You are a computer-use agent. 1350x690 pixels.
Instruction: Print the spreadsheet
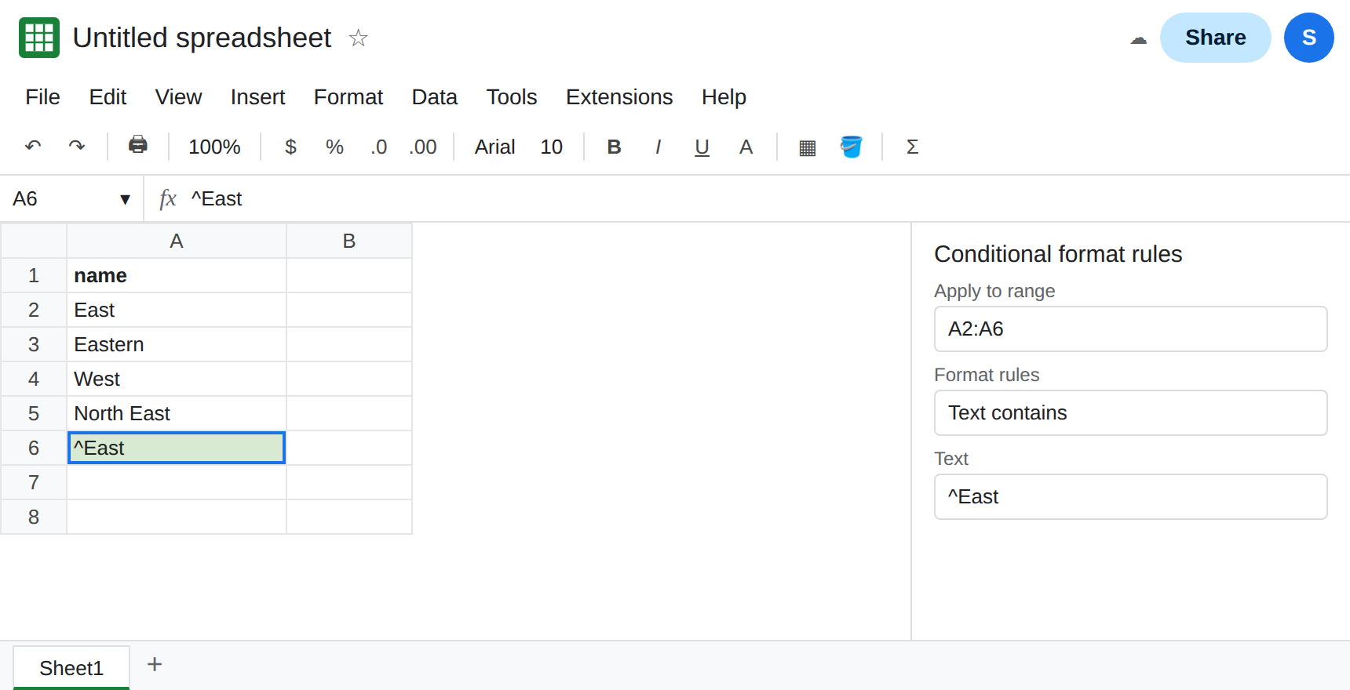coord(137,146)
